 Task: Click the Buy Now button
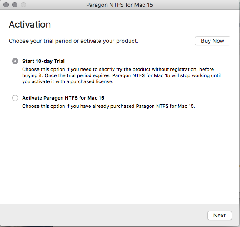(x=213, y=41)
